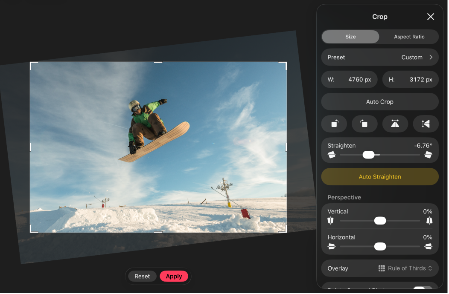
Task: Open the Preset Custom menu
Action: tap(380, 57)
